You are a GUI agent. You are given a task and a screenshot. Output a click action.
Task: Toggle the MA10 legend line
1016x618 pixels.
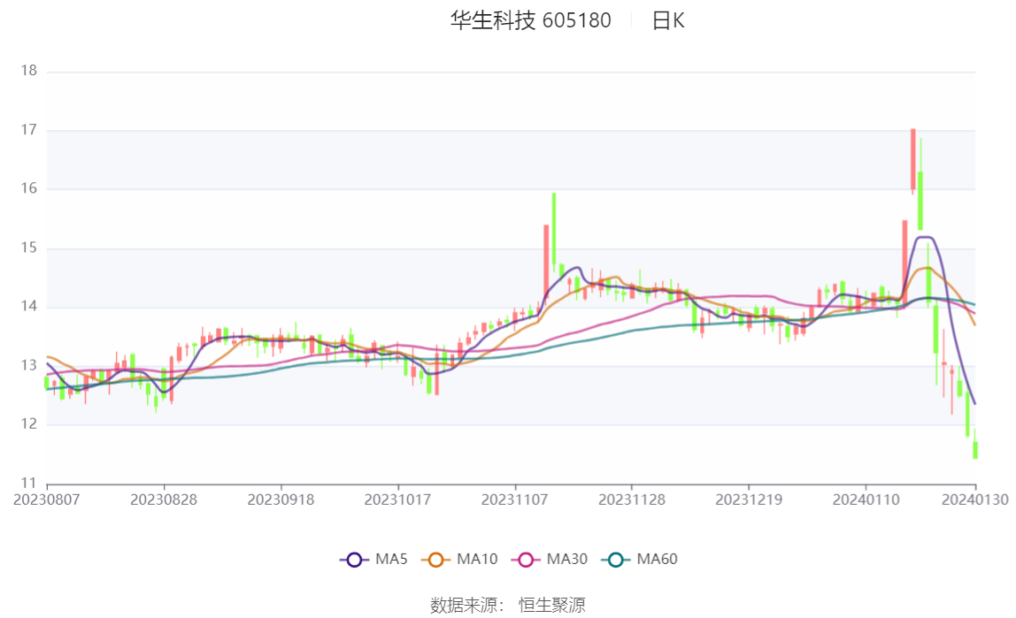tap(459, 559)
